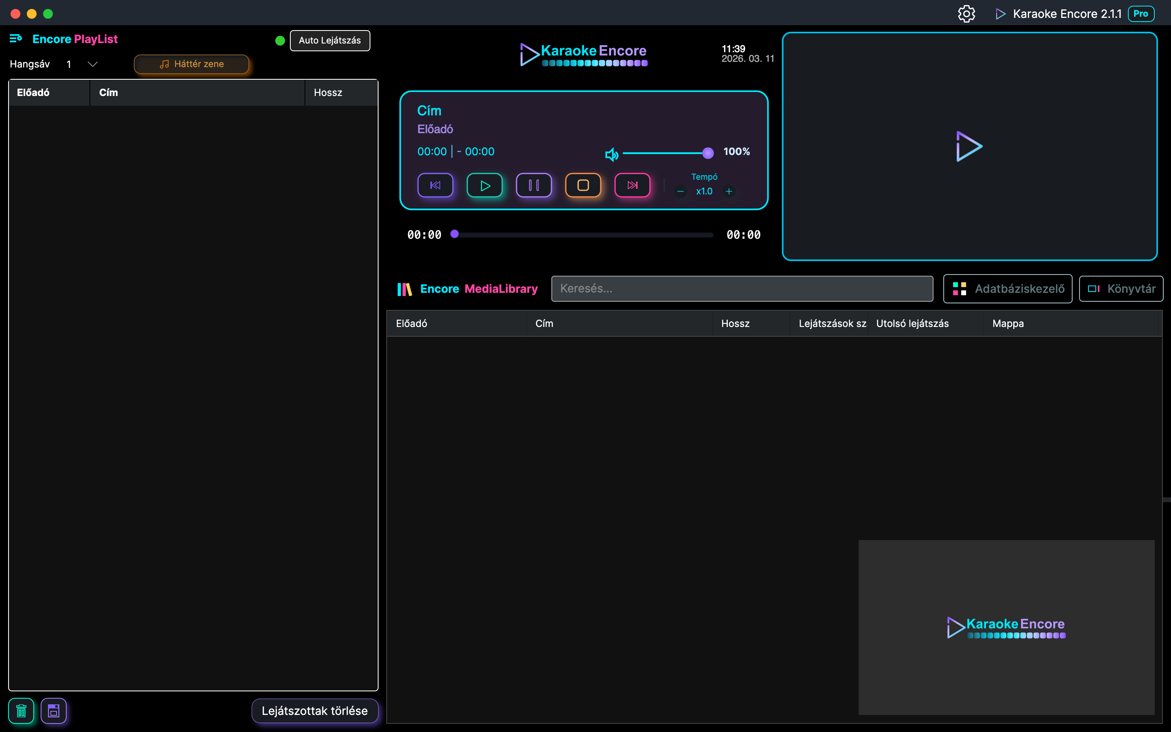Decrease tempo with minus button
This screenshot has width=1171, height=732.
point(680,192)
